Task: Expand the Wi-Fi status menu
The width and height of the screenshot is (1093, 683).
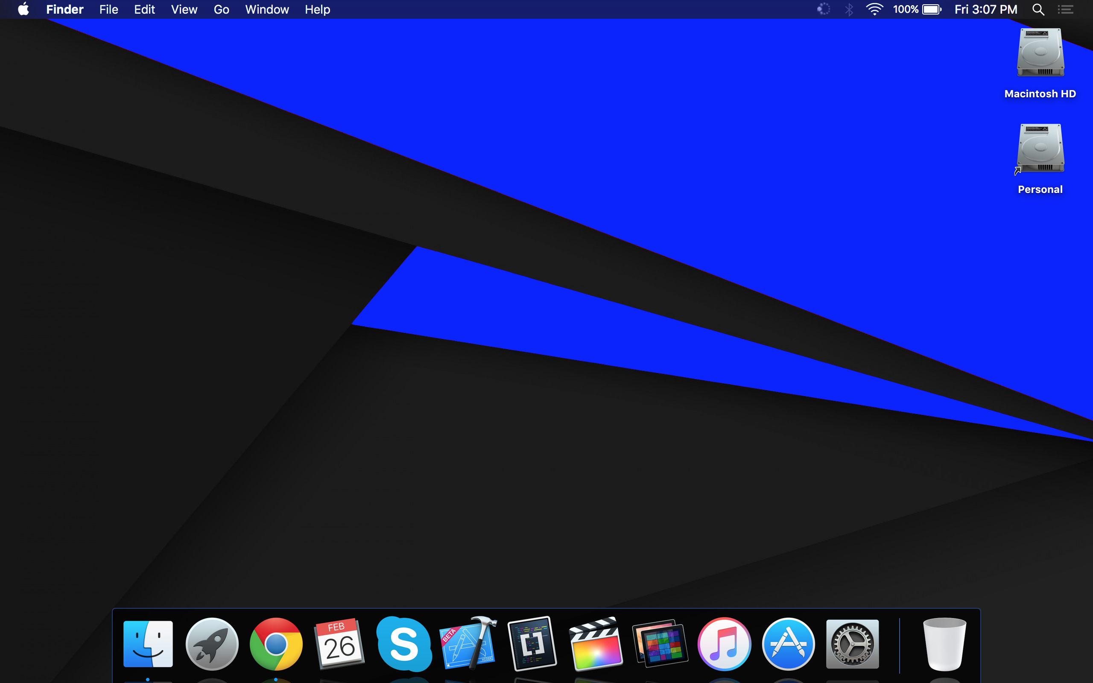Action: [x=874, y=9]
